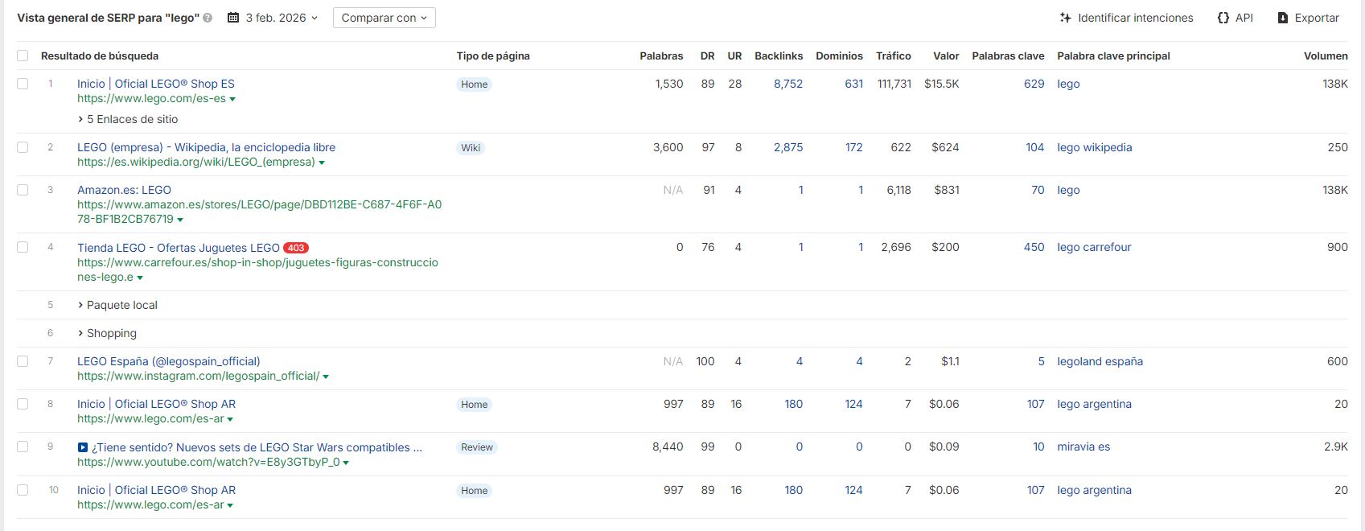1365x531 pixels.
Task: Click the 111,731 traffic value
Action: click(894, 84)
